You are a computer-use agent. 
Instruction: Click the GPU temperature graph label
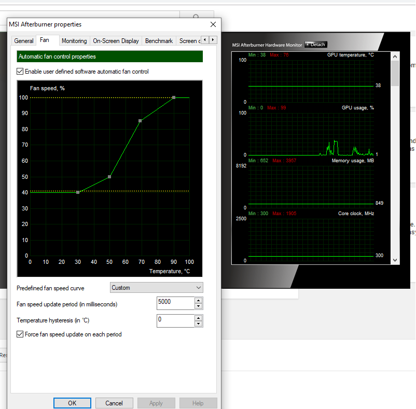(350, 55)
